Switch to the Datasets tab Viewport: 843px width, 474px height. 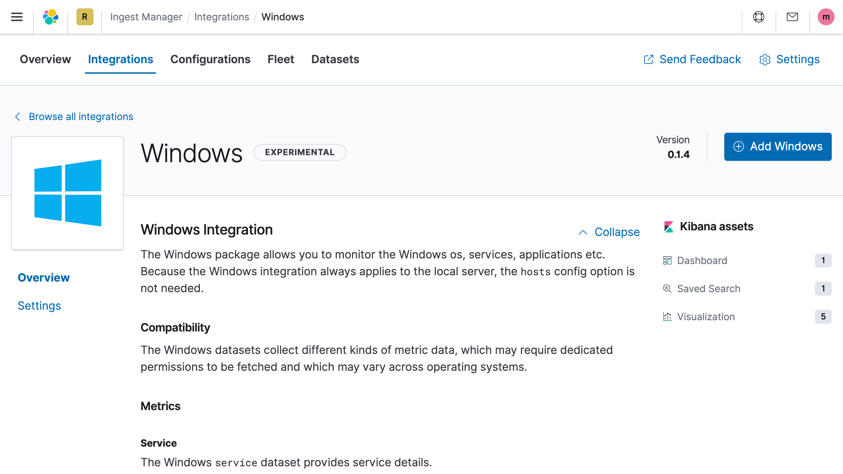[x=335, y=59]
